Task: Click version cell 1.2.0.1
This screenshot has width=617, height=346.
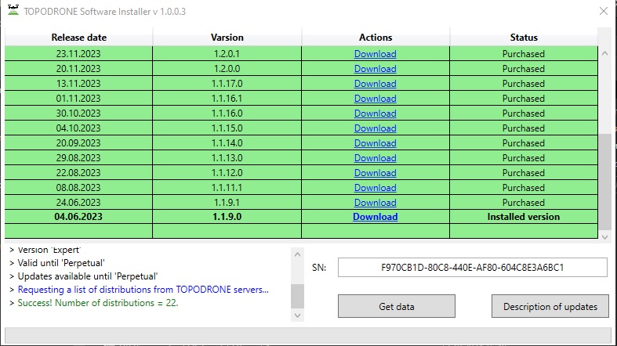Action: pyautogui.click(x=227, y=54)
